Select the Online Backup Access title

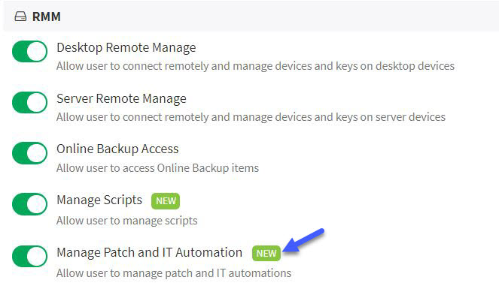coord(117,149)
